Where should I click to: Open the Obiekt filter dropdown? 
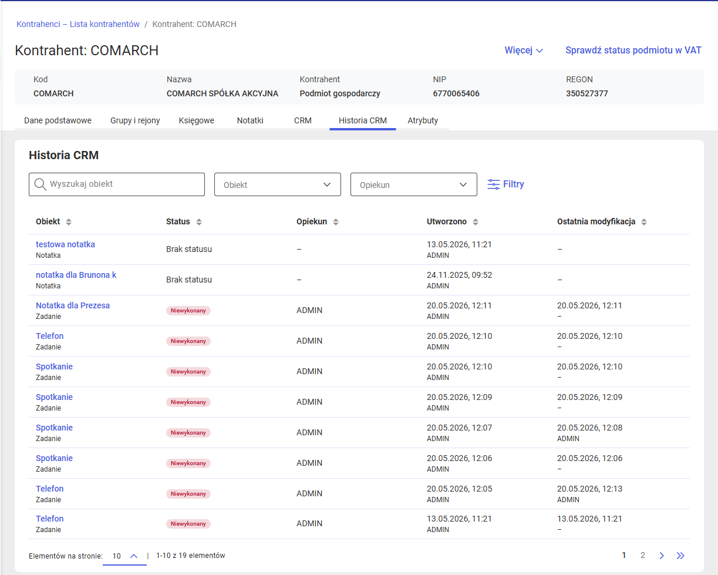(278, 184)
